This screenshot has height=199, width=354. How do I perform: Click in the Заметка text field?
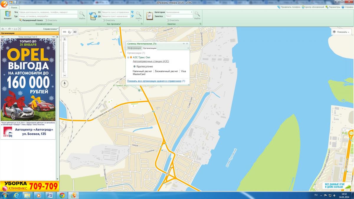point(179,16)
